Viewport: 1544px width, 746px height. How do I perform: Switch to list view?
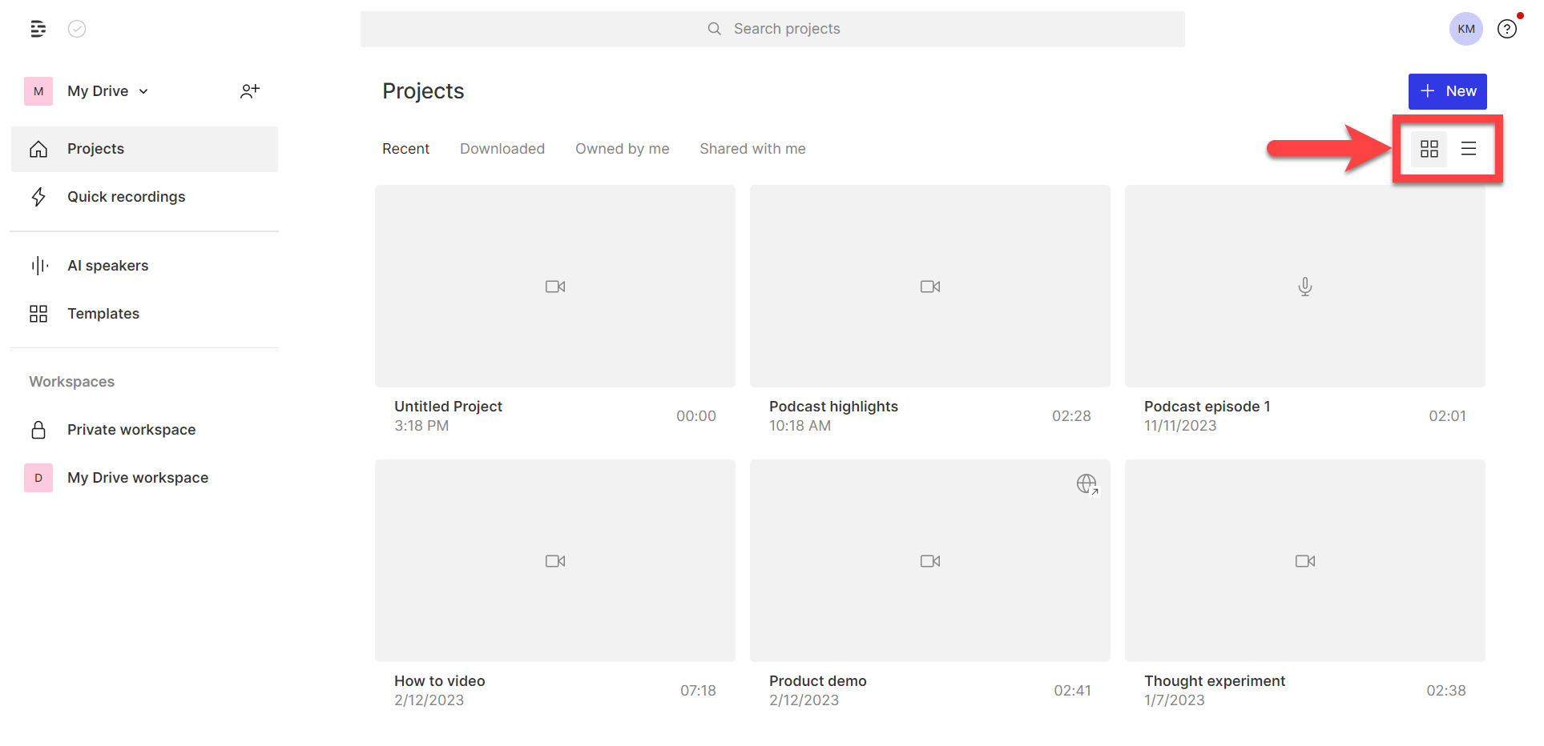tap(1468, 149)
